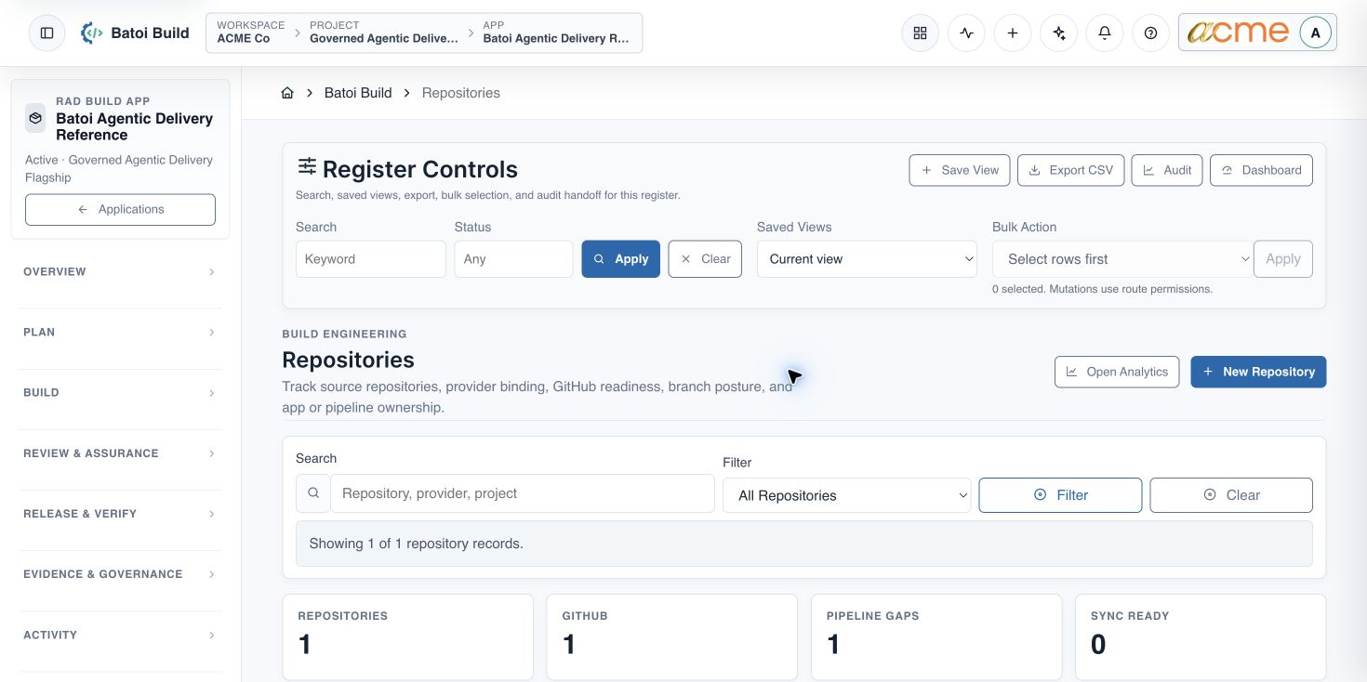Open the Audit handoff
Screen dimensions: 1367x682
click(x=1167, y=170)
